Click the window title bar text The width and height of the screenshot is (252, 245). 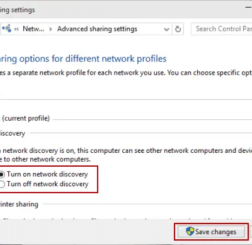point(18,10)
